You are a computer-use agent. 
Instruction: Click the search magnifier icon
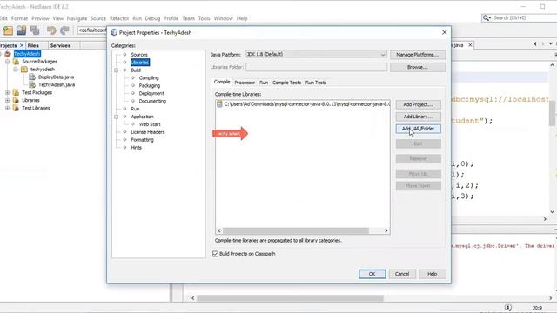click(x=486, y=17)
